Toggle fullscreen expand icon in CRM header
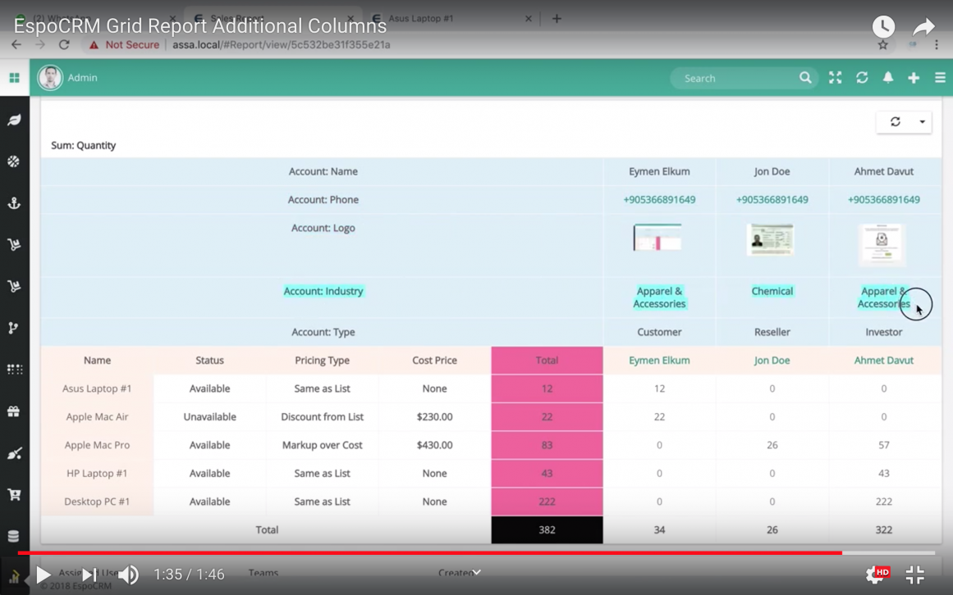The height and width of the screenshot is (595, 953). 835,78
